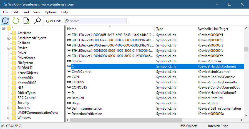The image size is (249, 129).
Task: Click the KernelObjects folder icon
Action: [x=14, y=73]
